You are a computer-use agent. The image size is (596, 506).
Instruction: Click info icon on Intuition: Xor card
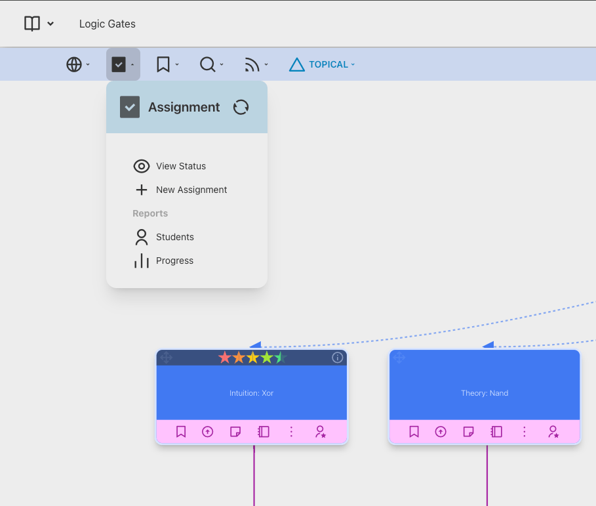tap(338, 358)
